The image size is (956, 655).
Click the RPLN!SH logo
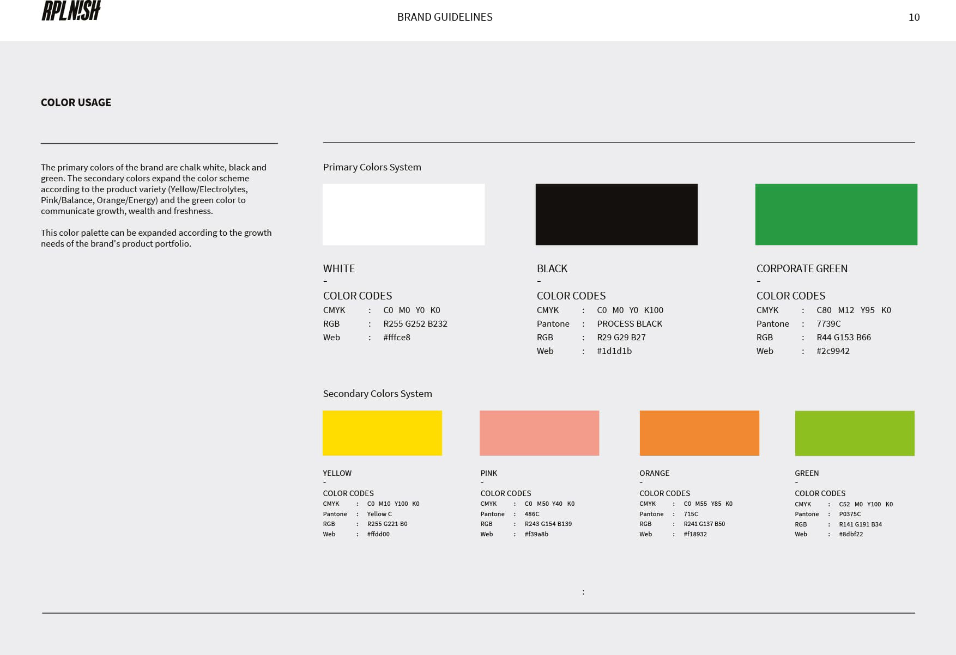tap(72, 12)
